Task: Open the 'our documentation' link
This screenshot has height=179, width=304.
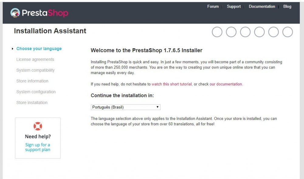Action: tap(226, 84)
